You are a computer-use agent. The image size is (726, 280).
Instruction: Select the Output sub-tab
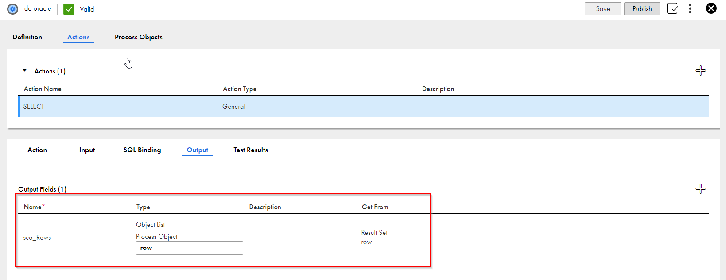coord(198,150)
